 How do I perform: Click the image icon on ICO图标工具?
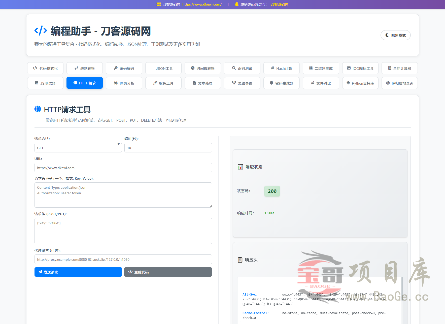(x=349, y=68)
